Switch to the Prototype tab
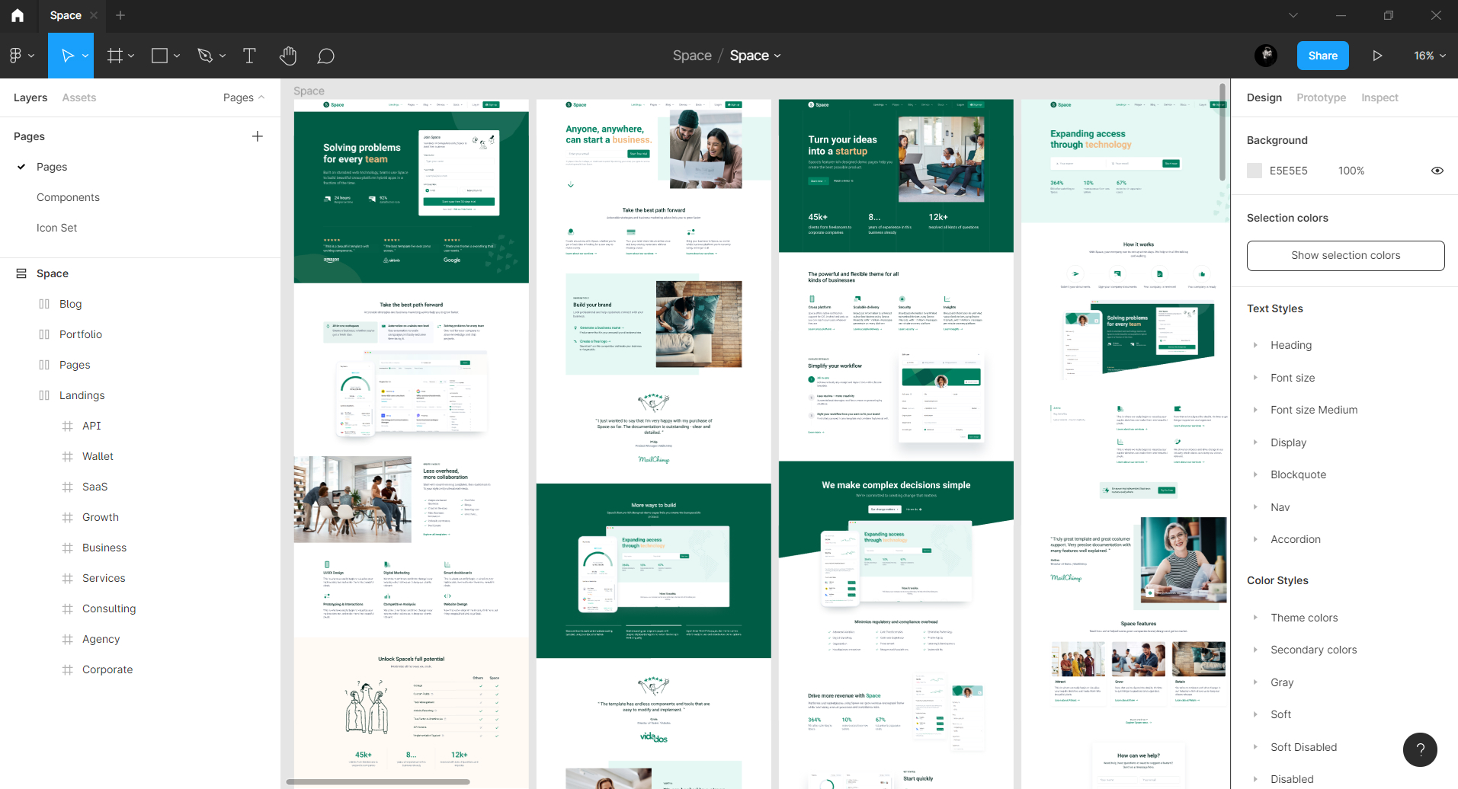Viewport: 1458px width, 789px height. [1321, 97]
